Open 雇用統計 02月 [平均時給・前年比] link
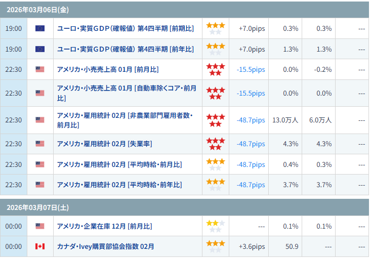The width and height of the screenshot is (370, 259). coord(119,185)
